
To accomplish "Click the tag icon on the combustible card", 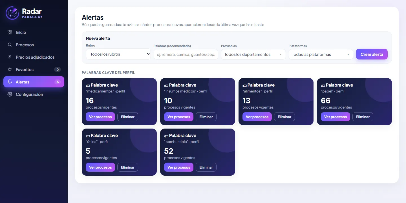I will [166, 136].
